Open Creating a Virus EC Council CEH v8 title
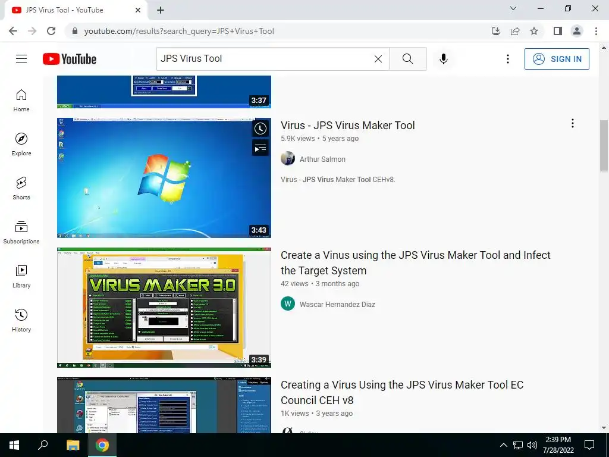609x457 pixels. coord(402,393)
